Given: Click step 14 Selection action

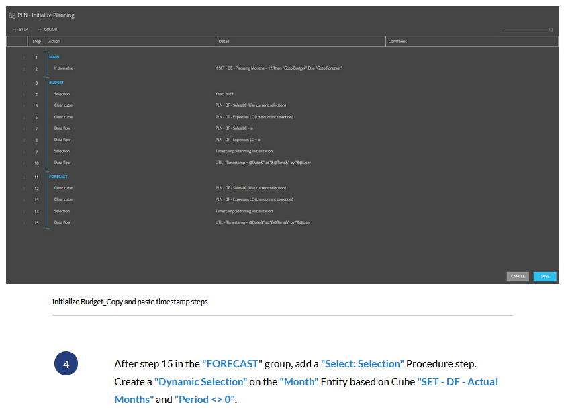Looking at the screenshot, I should pos(62,211).
